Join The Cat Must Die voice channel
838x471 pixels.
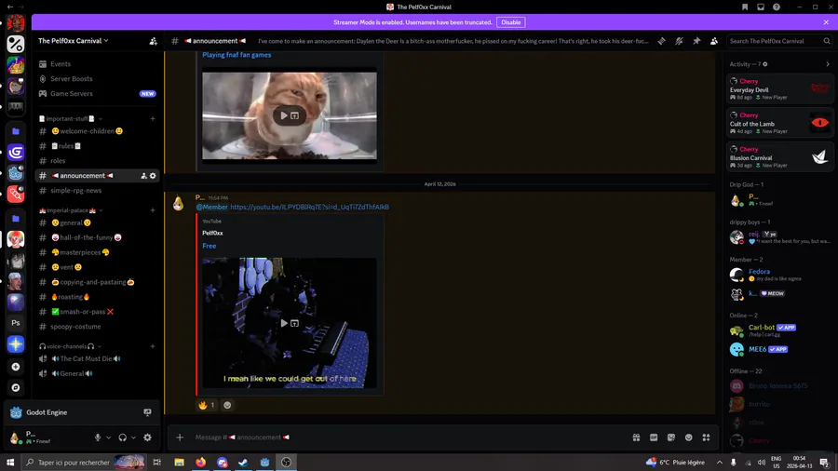click(x=97, y=359)
